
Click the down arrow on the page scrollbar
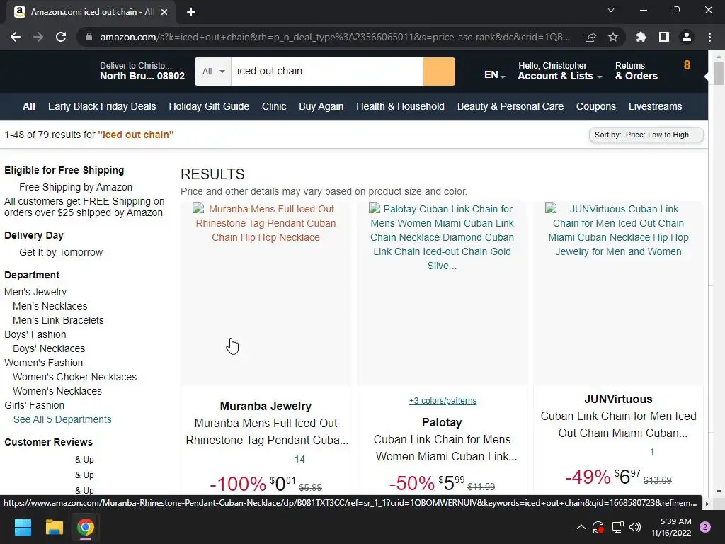pos(719,492)
